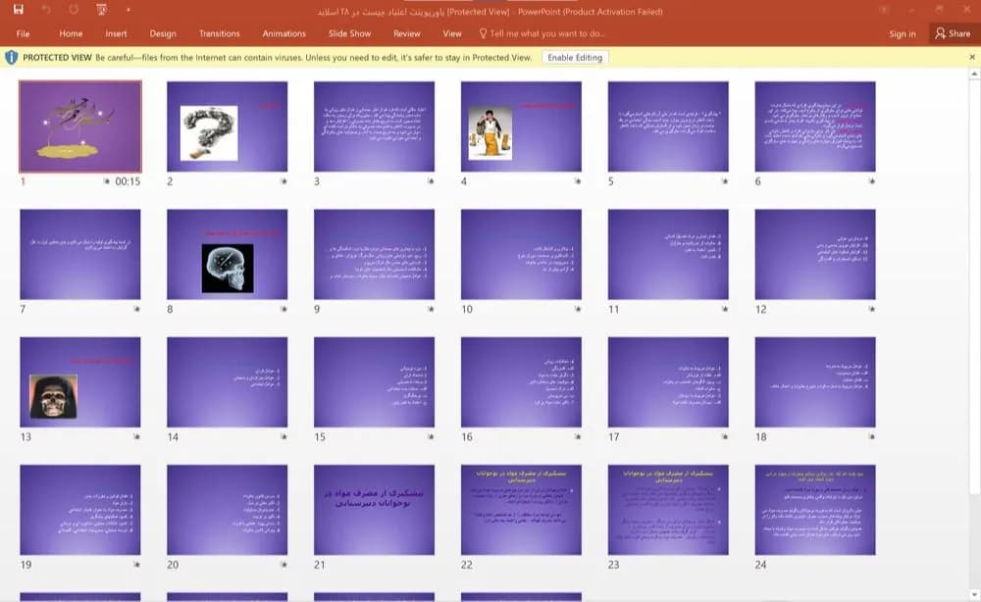Switch to the Slide Show tab

(x=350, y=33)
